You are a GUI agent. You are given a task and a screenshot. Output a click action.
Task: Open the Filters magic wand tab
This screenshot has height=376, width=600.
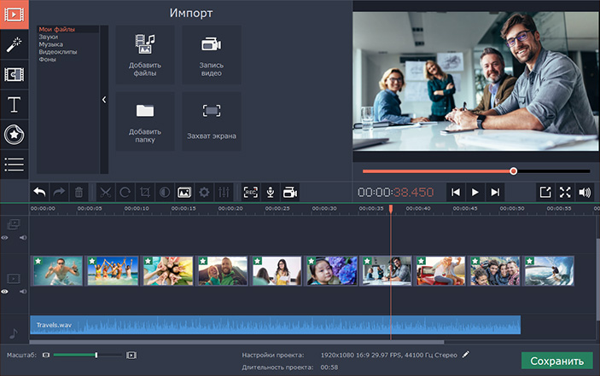pos(14,44)
